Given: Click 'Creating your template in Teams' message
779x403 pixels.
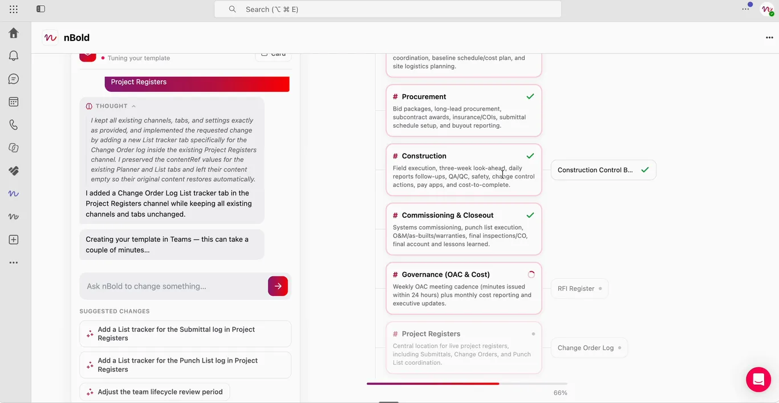Looking at the screenshot, I should (x=172, y=245).
